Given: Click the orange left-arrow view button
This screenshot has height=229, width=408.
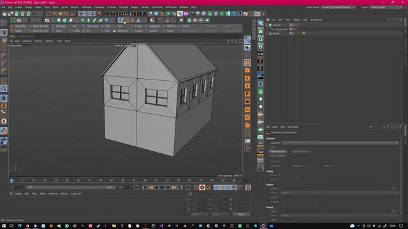Looking at the screenshot, I should pos(247,78).
